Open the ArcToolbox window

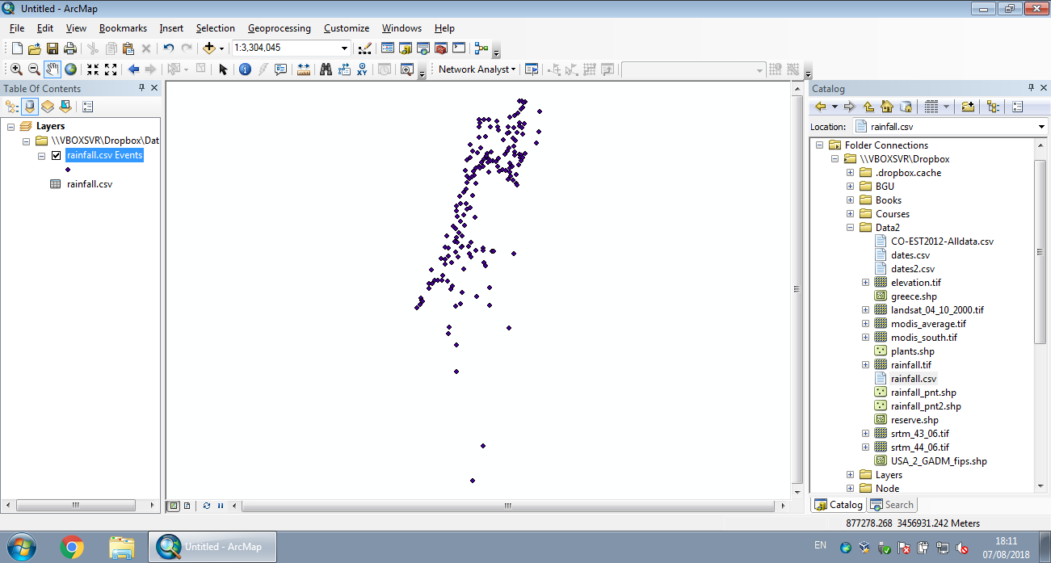tap(439, 48)
